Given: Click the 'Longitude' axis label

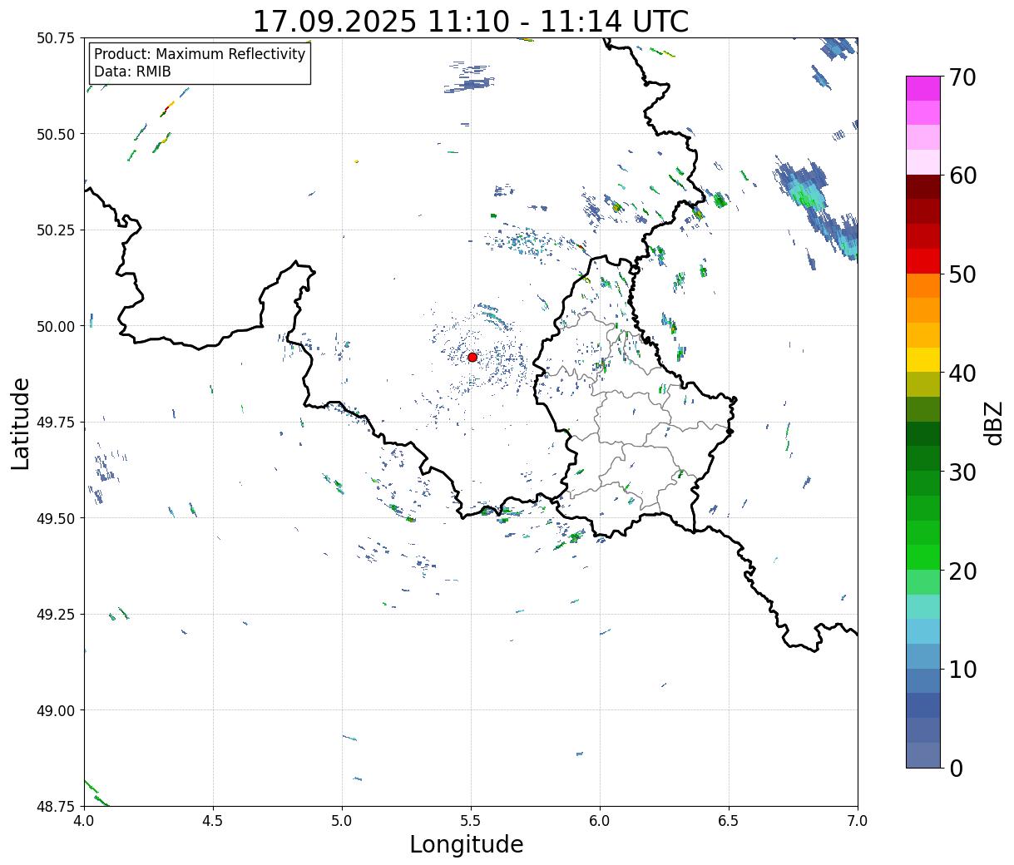Looking at the screenshot, I should tap(467, 844).
